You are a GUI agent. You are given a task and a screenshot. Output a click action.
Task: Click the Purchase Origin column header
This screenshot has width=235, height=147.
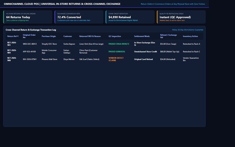coord(49,36)
